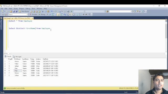This screenshot has width=168, height=94.
Task: Switch output to Results to Text
Action: click(x=68, y=15)
